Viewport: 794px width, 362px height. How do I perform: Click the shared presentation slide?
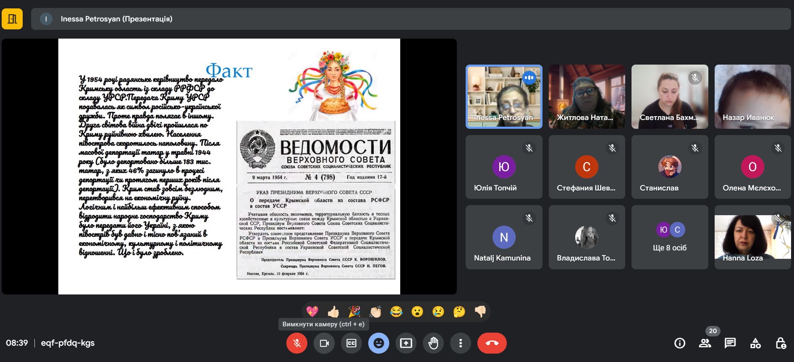(229, 167)
